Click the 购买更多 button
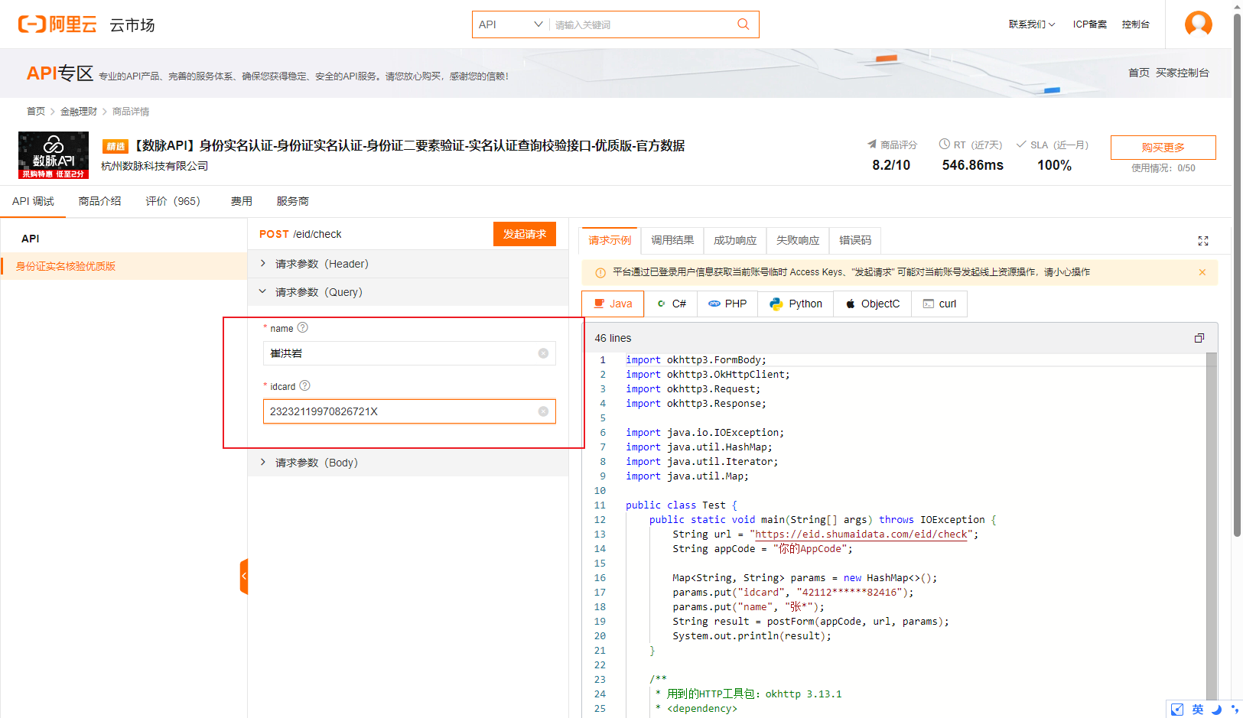Viewport: 1243px width, 718px height. (x=1163, y=148)
